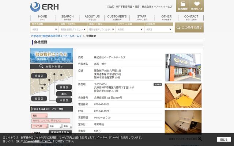This screenshot has height=146, width=234.
Task: Click the magnifier in the gold search button
Action: coord(178,27)
